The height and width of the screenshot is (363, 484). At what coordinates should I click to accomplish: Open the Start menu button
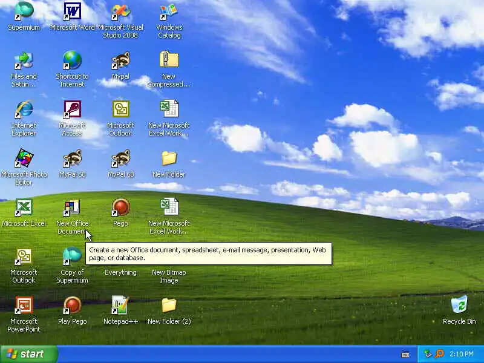(x=29, y=354)
